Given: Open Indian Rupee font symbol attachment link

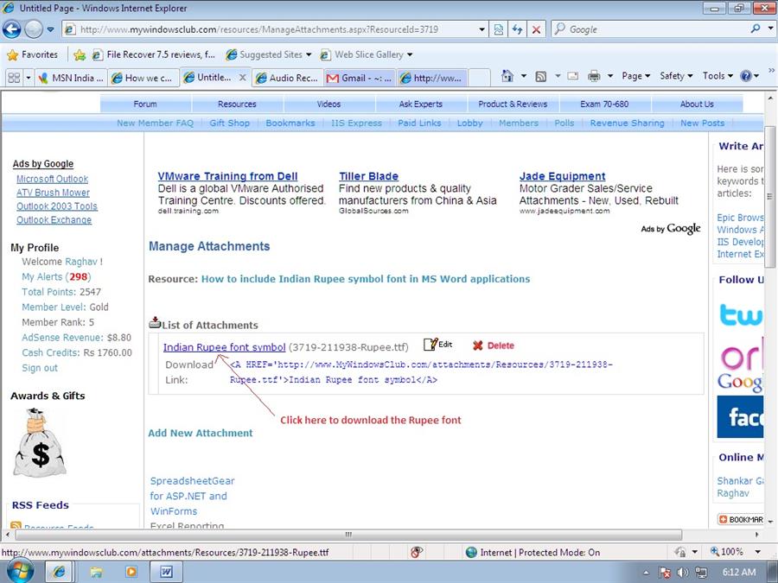Looking at the screenshot, I should tap(224, 347).
